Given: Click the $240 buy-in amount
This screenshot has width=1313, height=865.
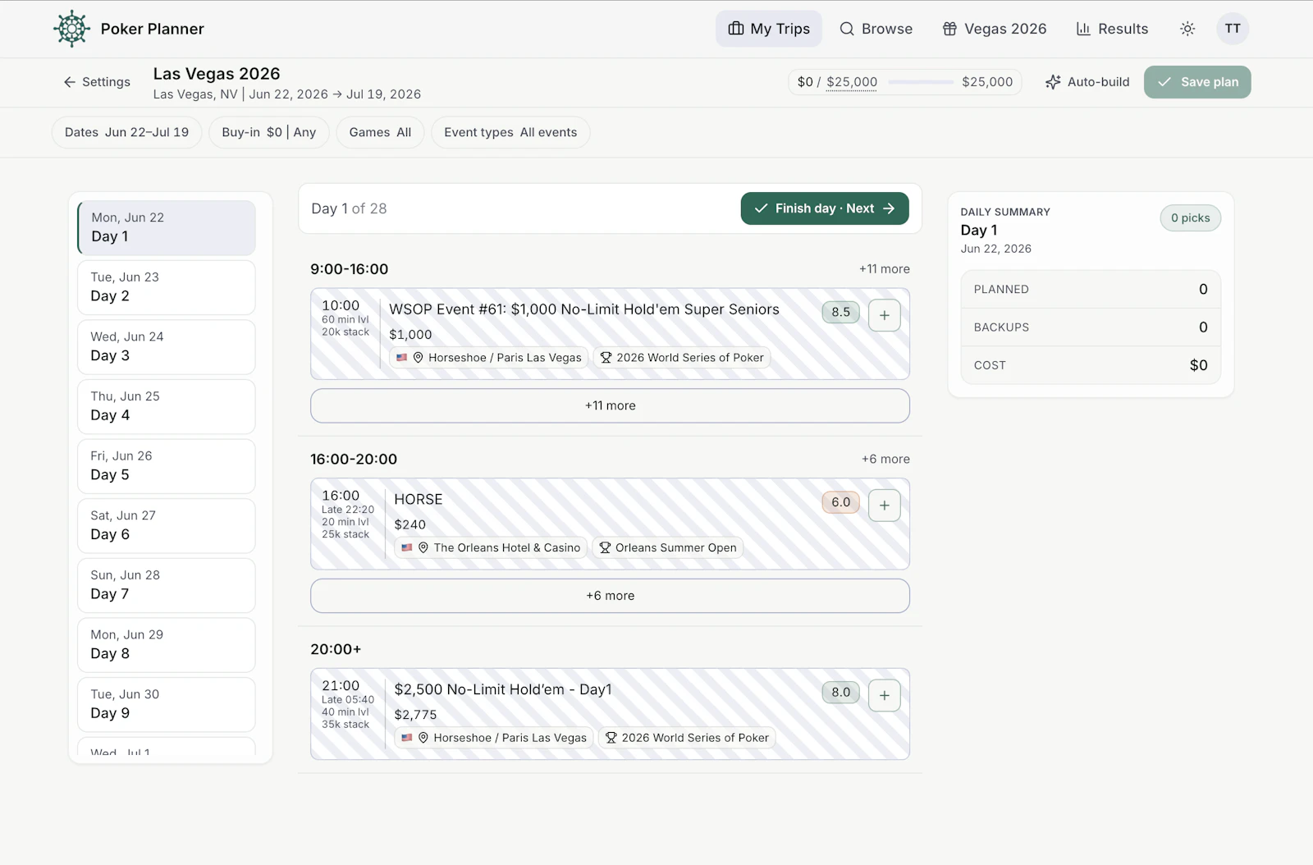Looking at the screenshot, I should 410,525.
